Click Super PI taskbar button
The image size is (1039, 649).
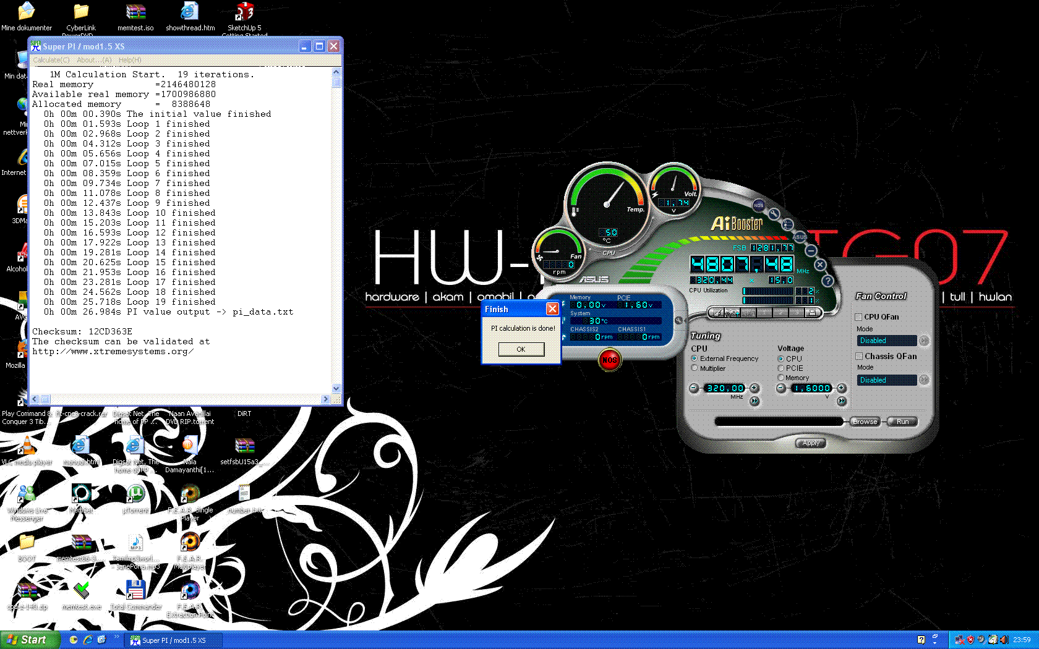pyautogui.click(x=173, y=640)
